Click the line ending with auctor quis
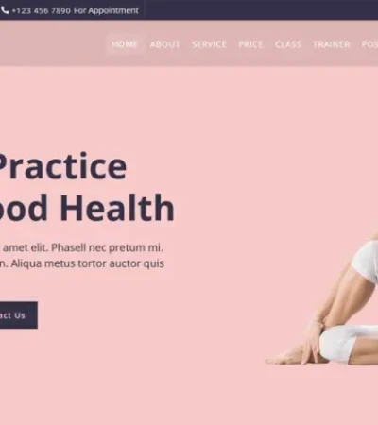Image resolution: width=378 pixels, height=425 pixels. point(82,263)
